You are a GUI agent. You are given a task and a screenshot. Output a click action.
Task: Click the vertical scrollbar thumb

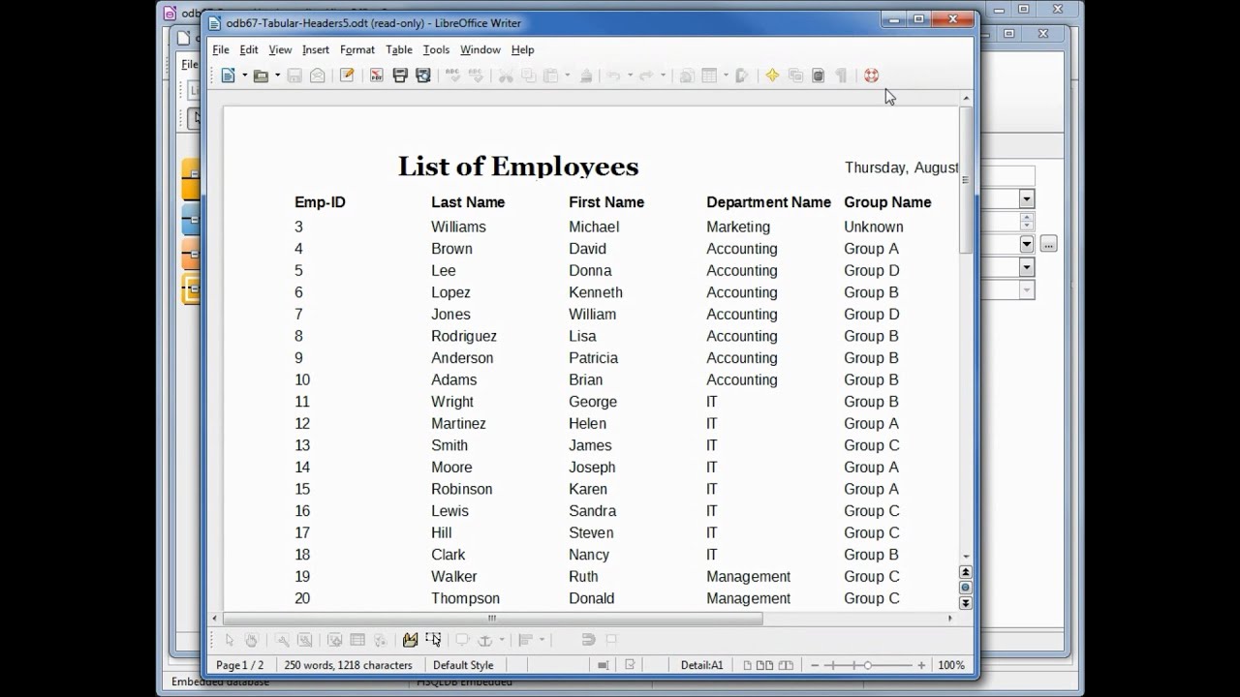(966, 179)
